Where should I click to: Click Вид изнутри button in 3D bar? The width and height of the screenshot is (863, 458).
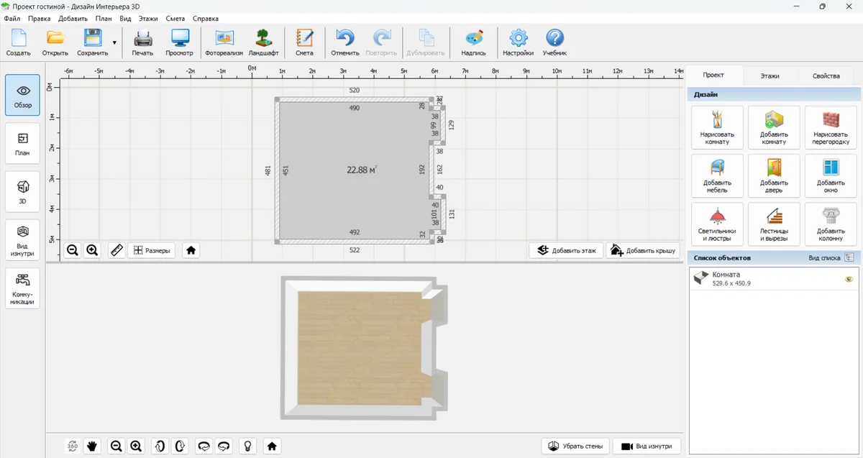coord(647,446)
